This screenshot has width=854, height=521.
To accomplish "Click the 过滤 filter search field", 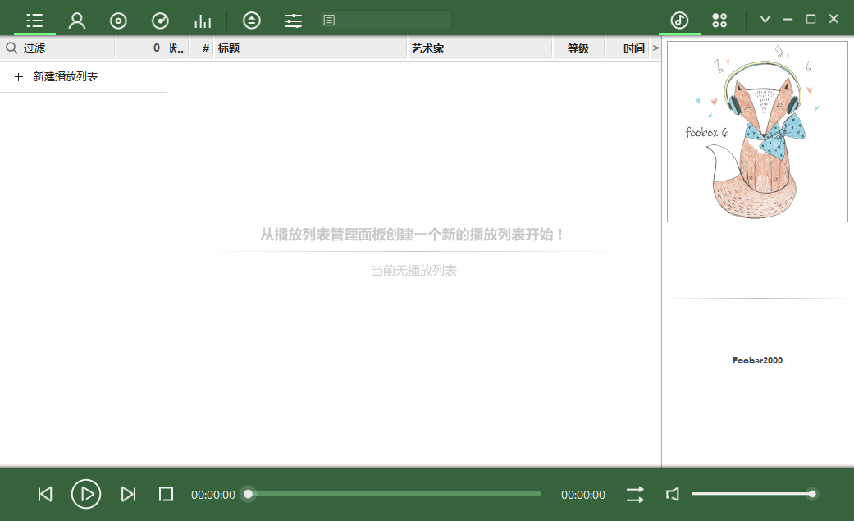I will 66,48.
